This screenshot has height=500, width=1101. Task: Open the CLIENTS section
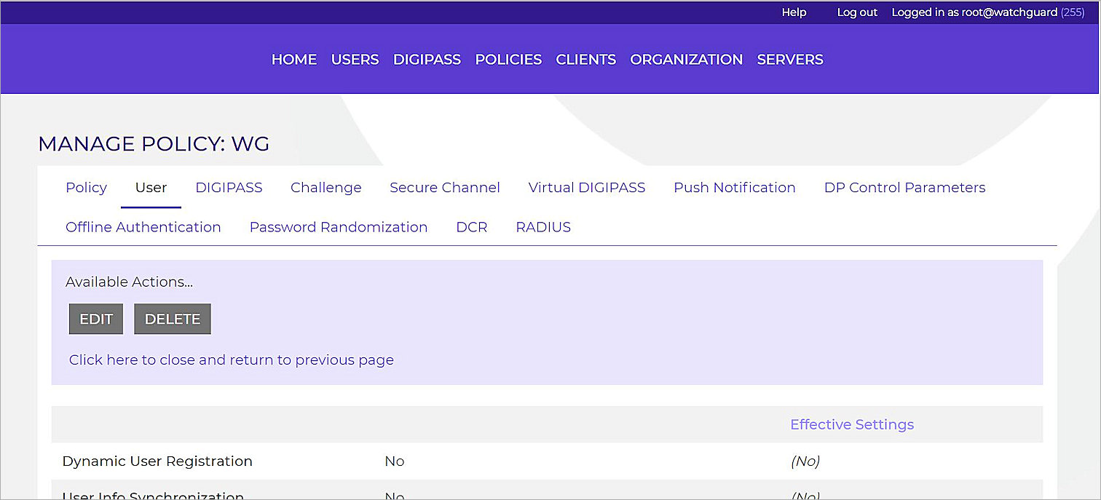coord(585,60)
